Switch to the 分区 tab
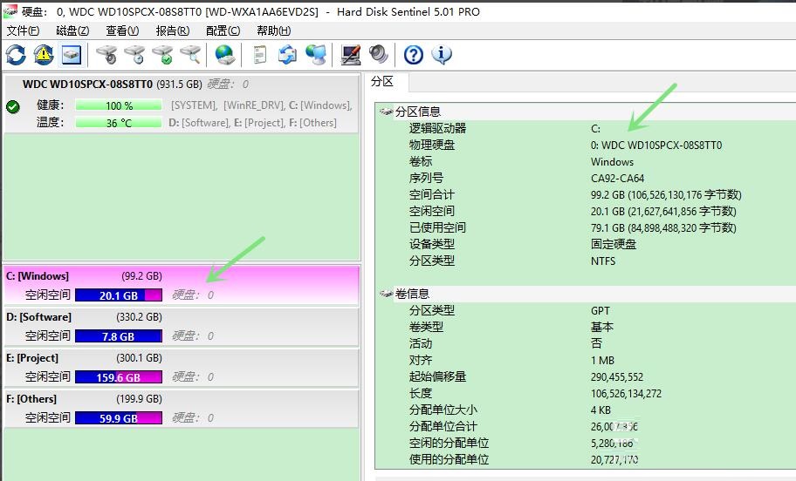Viewport: 796px width, 481px height. [382, 81]
